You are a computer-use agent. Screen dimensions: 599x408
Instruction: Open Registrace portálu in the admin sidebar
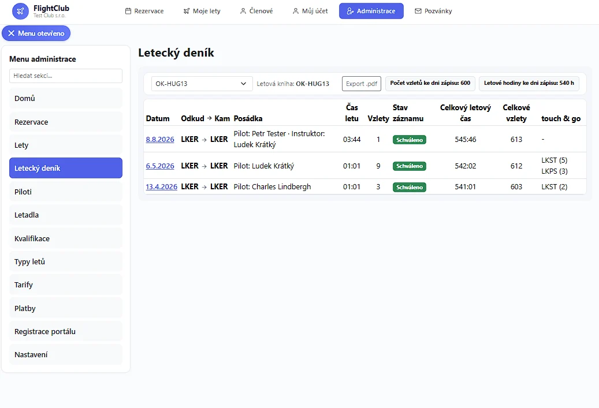(66, 332)
